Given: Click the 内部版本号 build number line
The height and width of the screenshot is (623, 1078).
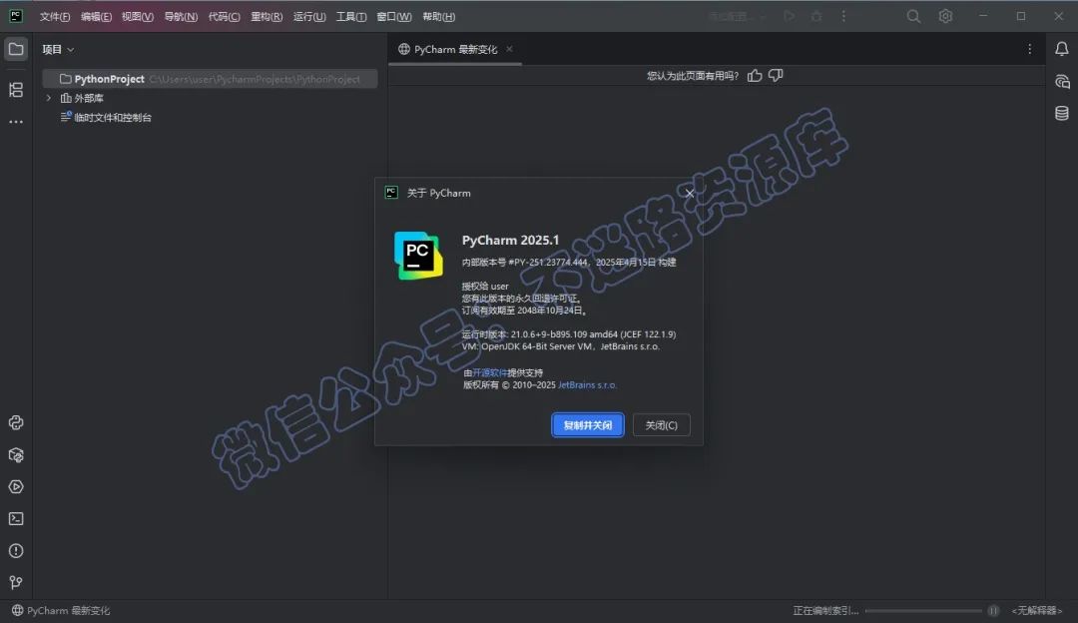Looking at the screenshot, I should [x=569, y=262].
